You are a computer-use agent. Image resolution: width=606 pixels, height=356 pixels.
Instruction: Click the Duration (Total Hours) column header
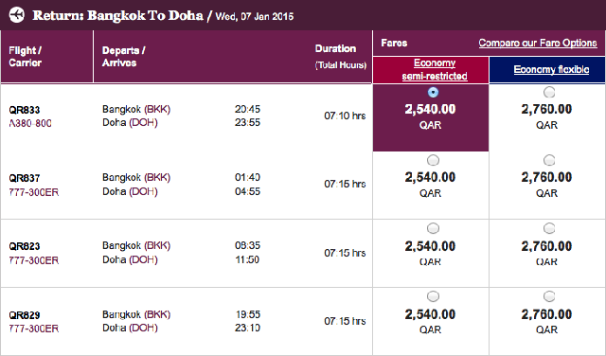click(x=340, y=57)
